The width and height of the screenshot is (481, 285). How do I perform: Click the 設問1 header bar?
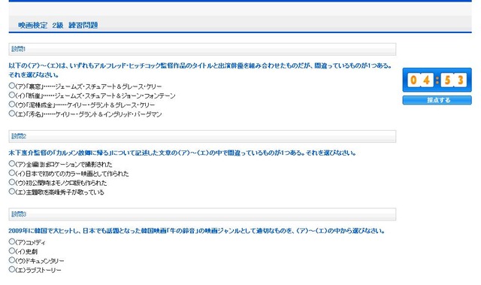tap(202, 49)
